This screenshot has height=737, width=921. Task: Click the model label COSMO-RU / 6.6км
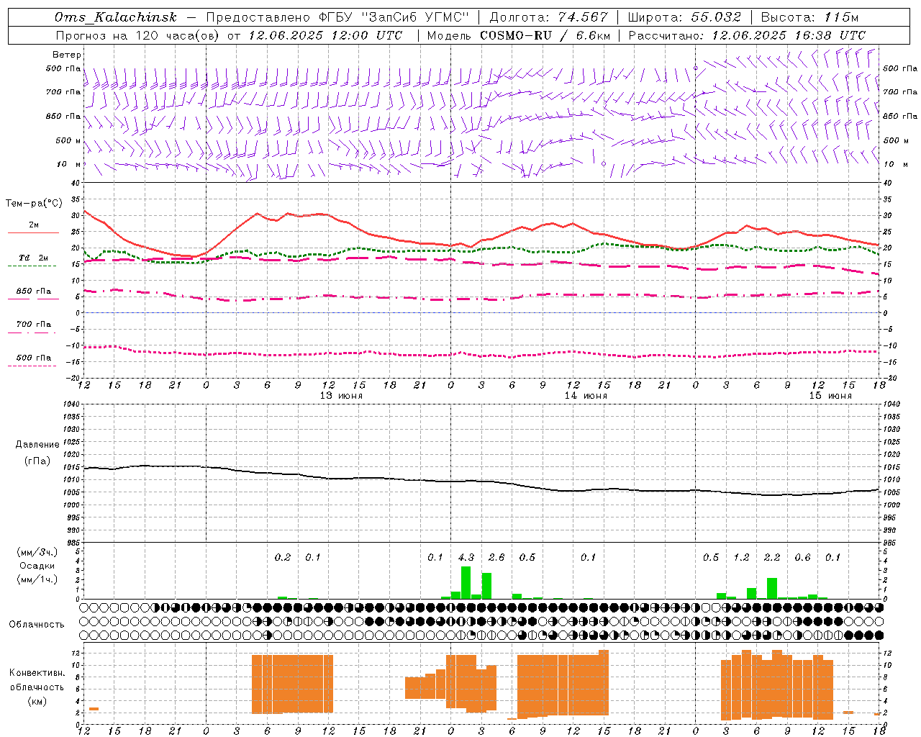(545, 35)
